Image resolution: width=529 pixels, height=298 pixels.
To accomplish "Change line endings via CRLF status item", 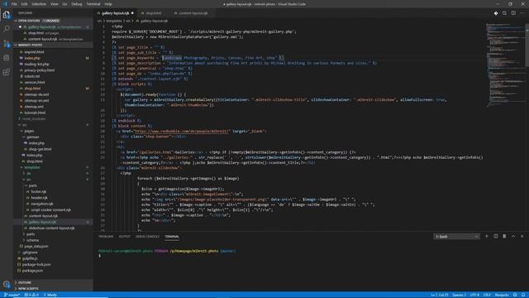I will pos(487,295).
